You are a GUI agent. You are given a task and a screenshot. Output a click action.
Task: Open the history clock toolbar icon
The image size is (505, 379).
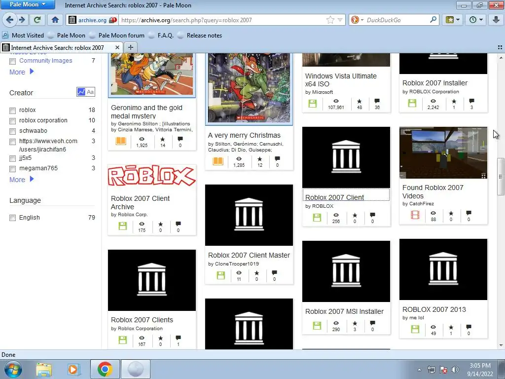tap(476, 20)
